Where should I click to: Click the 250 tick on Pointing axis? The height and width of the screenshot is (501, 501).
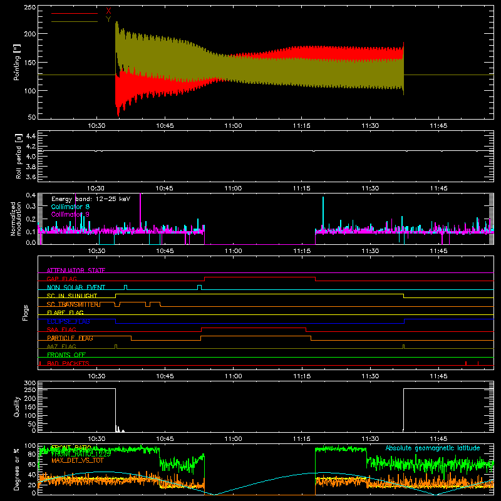pyautogui.click(x=30, y=8)
